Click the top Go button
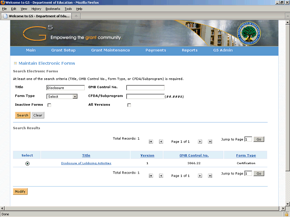290x217 pixels. coord(259,139)
